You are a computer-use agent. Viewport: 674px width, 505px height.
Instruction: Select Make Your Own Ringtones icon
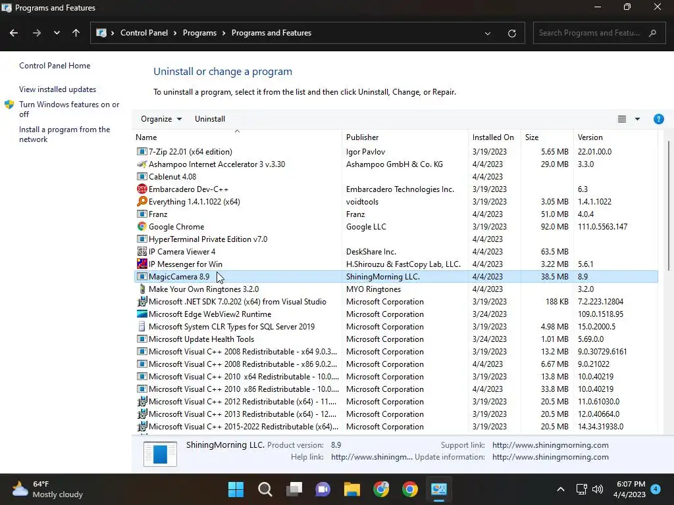(142, 289)
